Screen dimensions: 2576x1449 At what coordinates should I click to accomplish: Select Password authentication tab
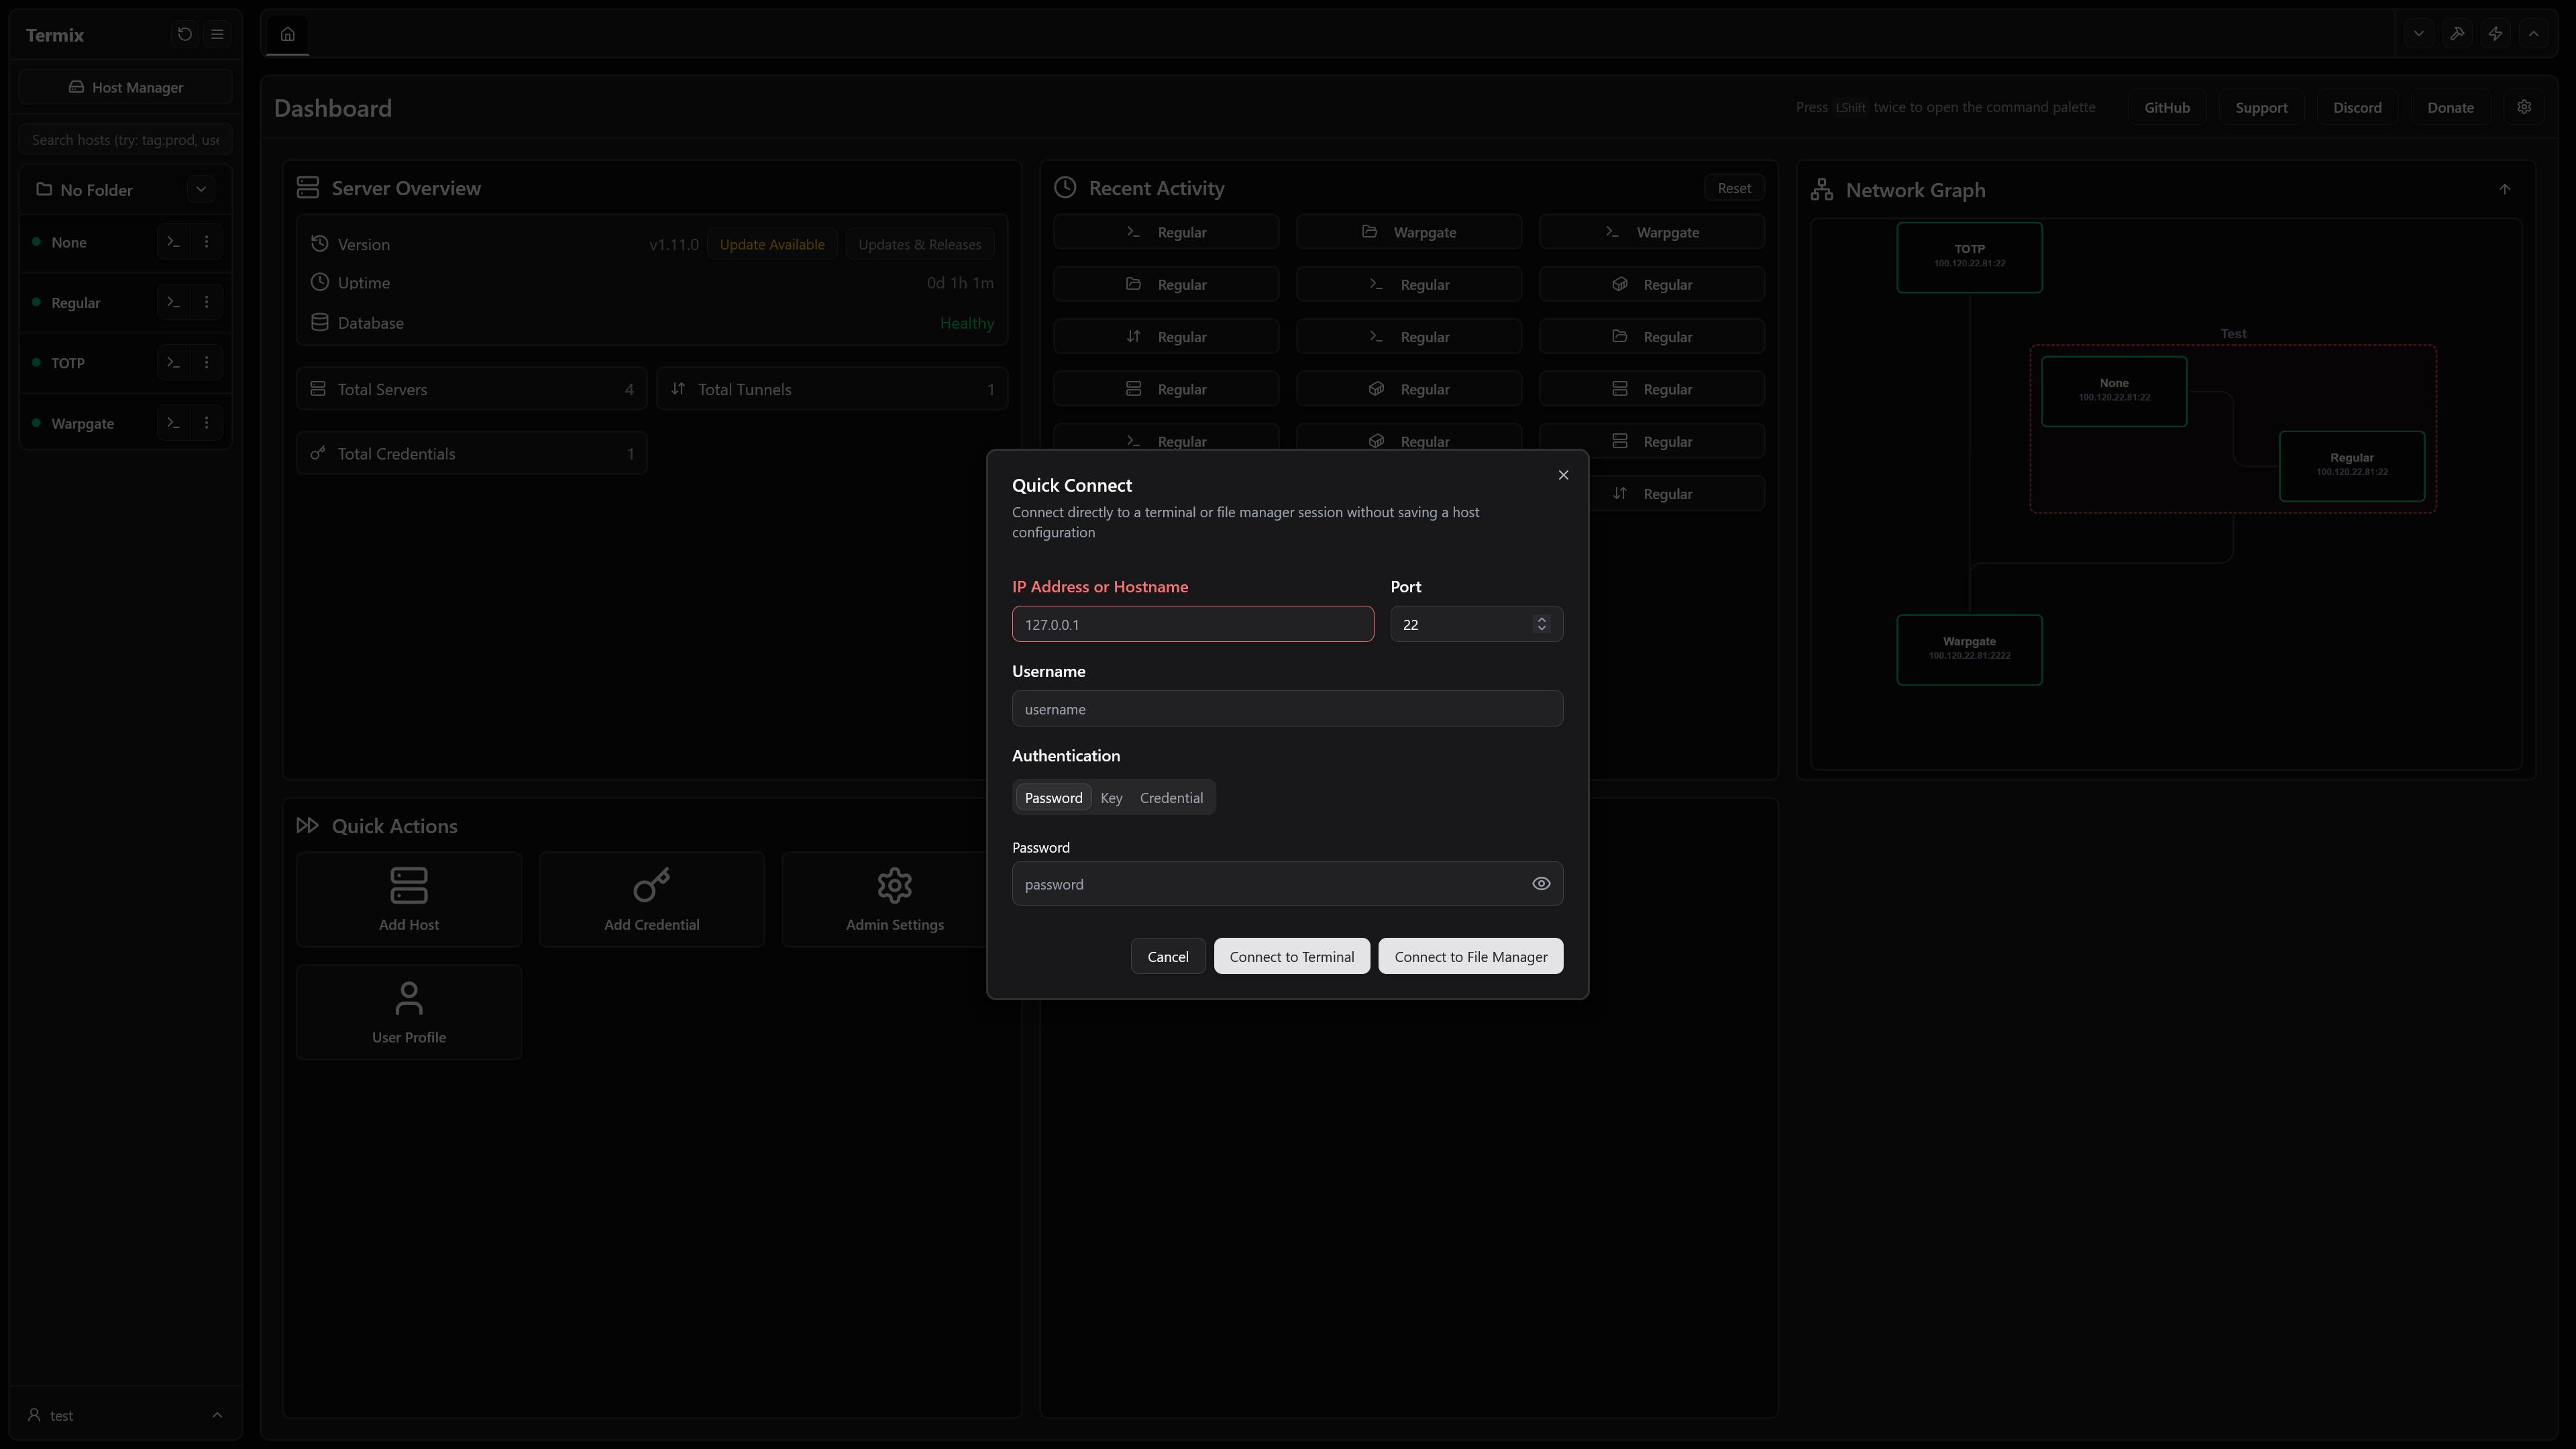pos(1054,798)
